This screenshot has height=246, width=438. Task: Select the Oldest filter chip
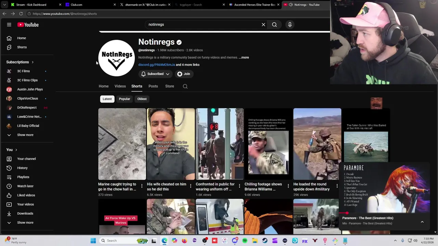tap(142, 99)
